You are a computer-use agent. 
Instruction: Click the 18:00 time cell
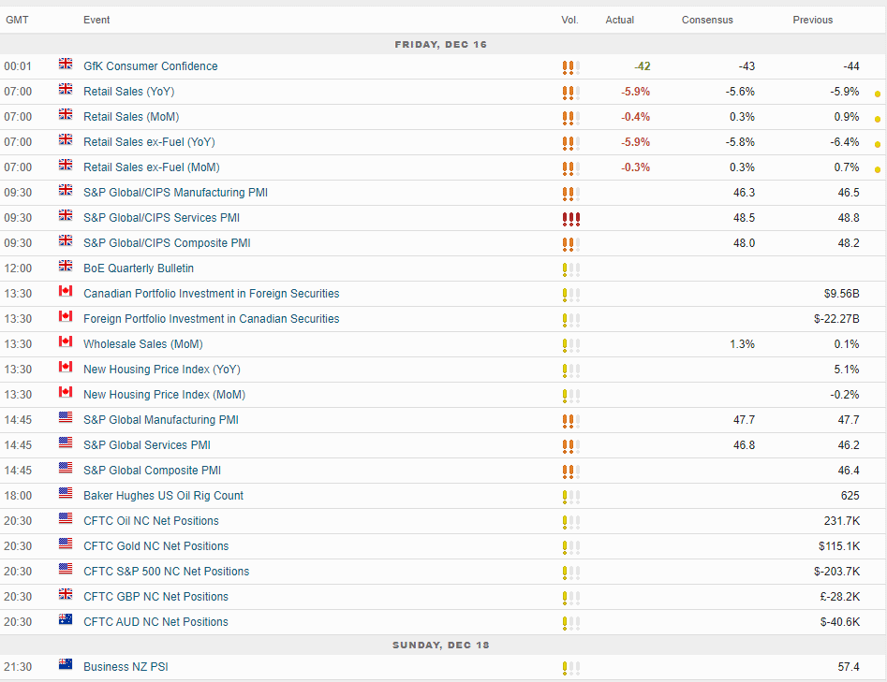(18, 496)
